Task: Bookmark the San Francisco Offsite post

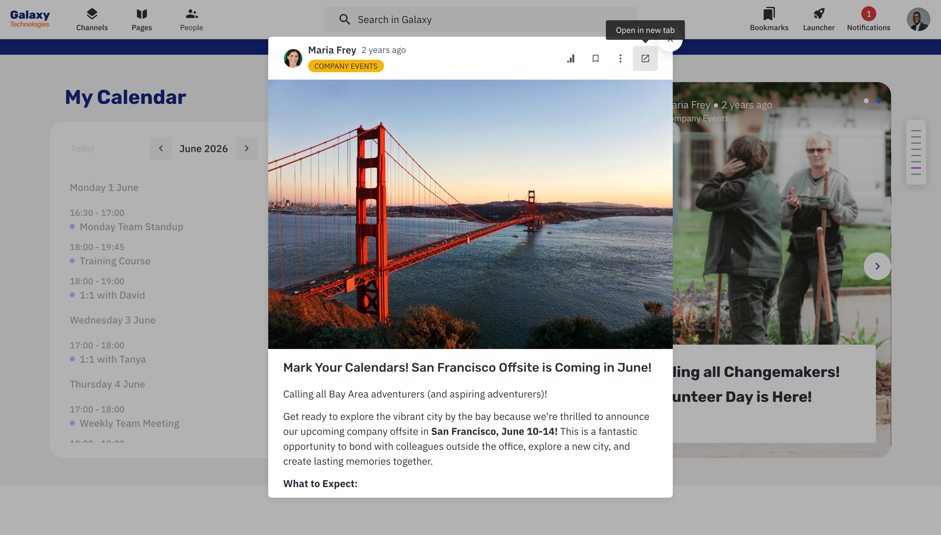Action: [596, 58]
